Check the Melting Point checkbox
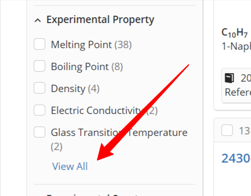The width and height of the screenshot is (251, 196). (39, 44)
